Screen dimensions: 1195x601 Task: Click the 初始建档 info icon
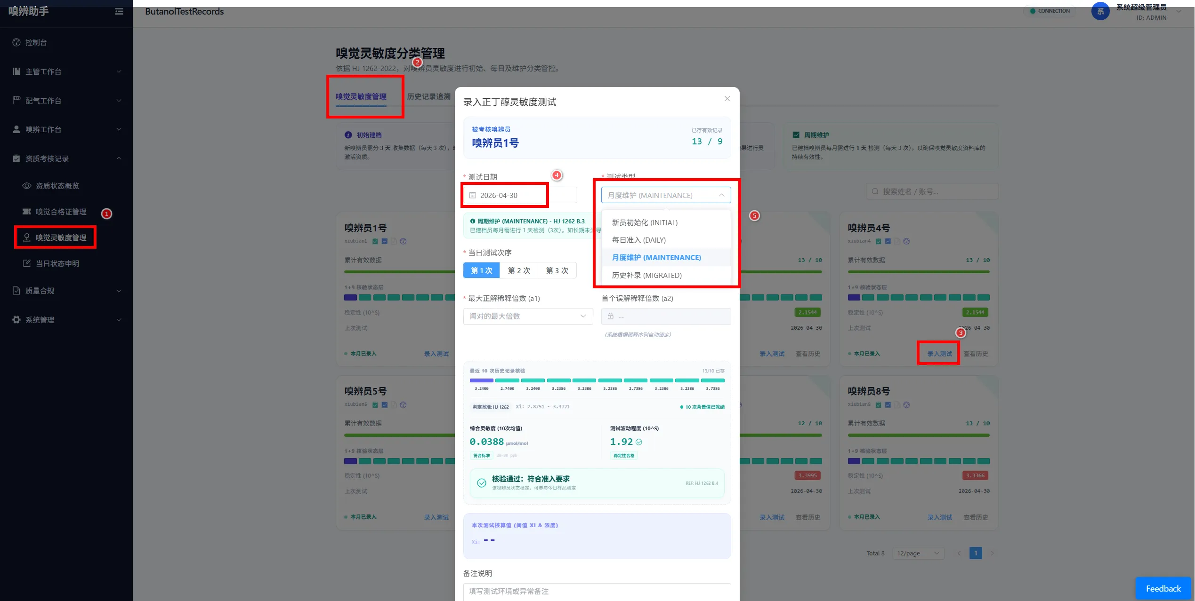pyautogui.click(x=348, y=135)
